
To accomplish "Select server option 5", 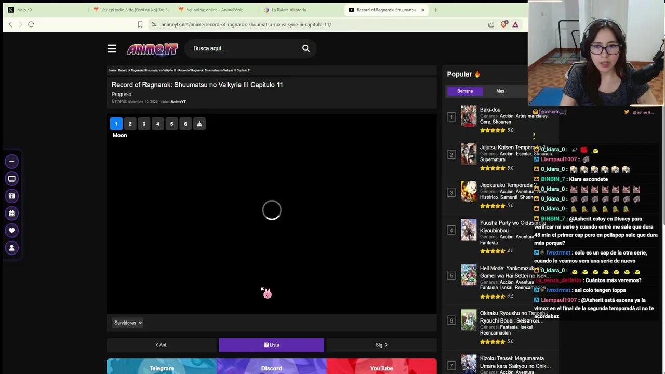I will [171, 124].
